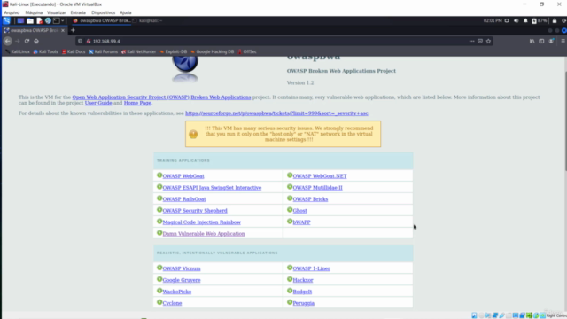
Task: Expand the terminal launcher dropdown arrow
Action: point(63,21)
